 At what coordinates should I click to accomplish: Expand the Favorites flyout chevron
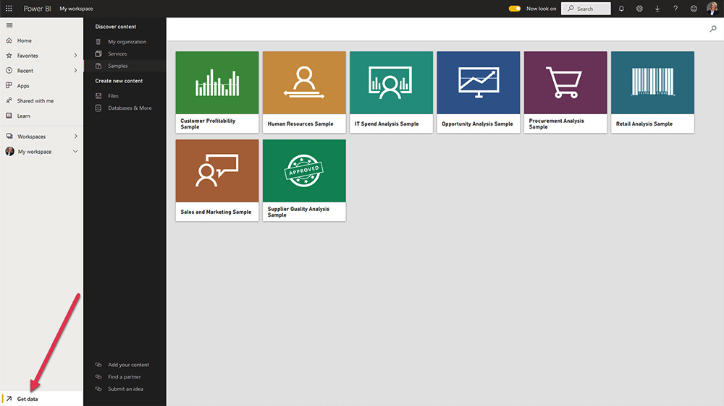(x=75, y=56)
